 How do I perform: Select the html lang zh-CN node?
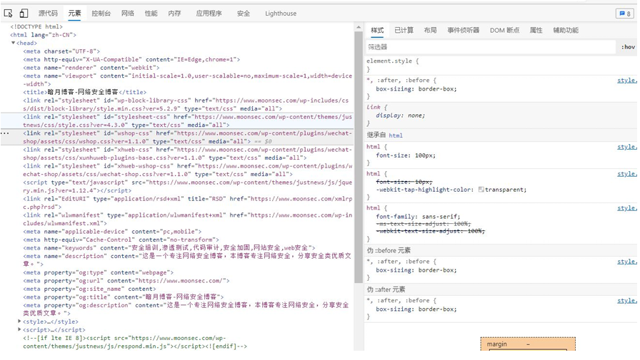tap(44, 35)
